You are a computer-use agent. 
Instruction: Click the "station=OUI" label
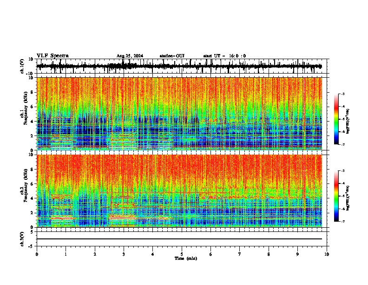pos(172,56)
